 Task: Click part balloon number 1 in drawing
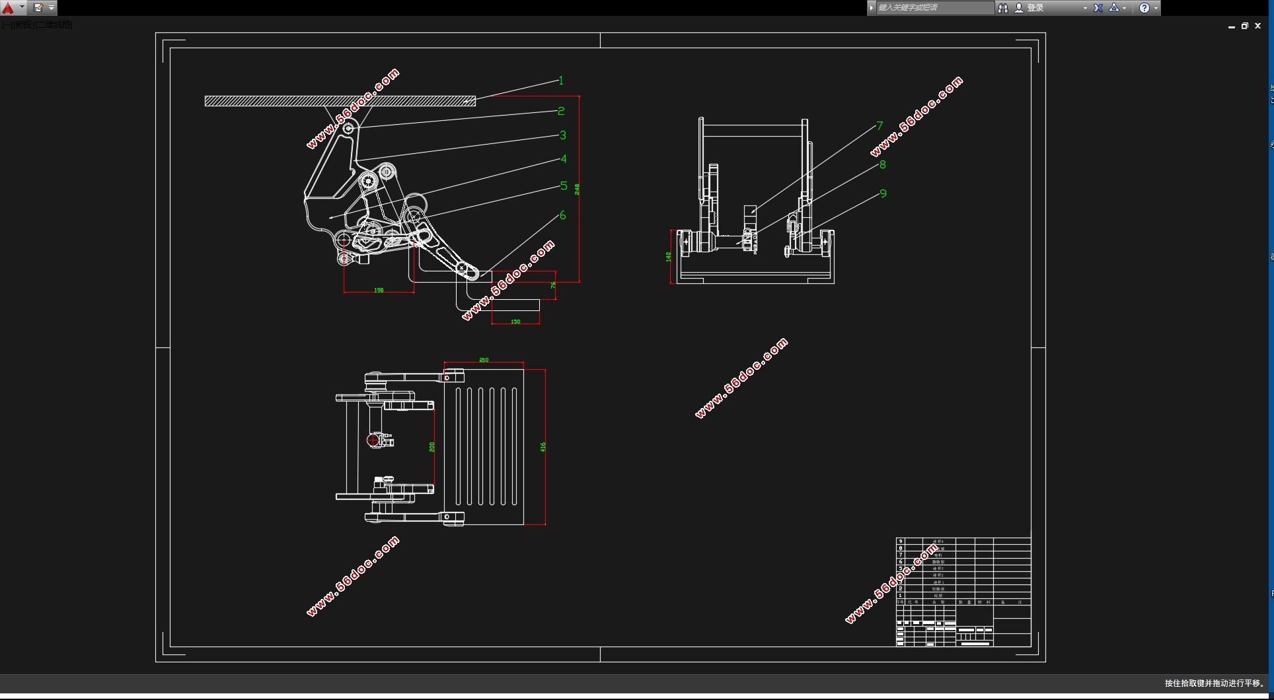pyautogui.click(x=561, y=81)
